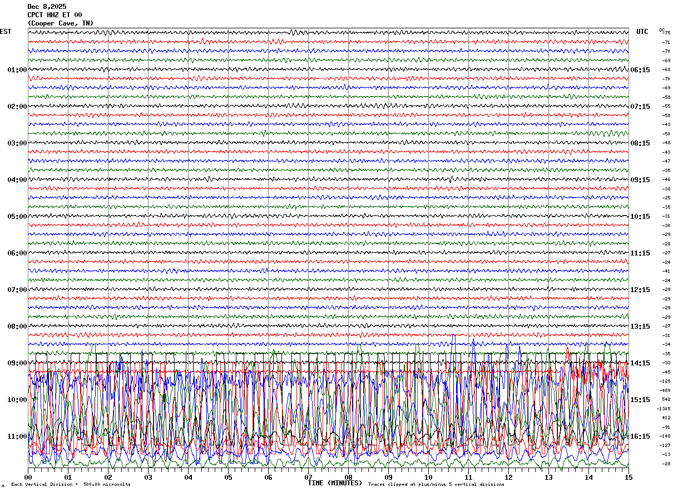Click the DC offset value -13
Image resolution: width=673 pixels, height=492 pixels.
(666, 454)
